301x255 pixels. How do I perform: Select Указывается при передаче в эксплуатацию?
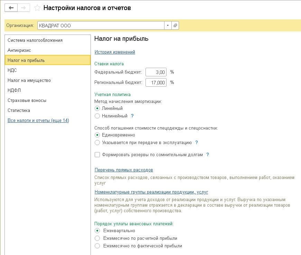click(x=97, y=142)
